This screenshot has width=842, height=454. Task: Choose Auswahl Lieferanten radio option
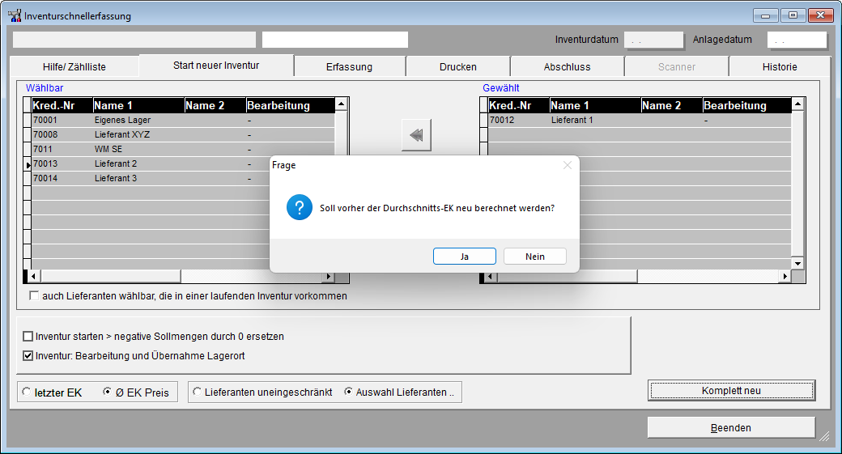348,392
